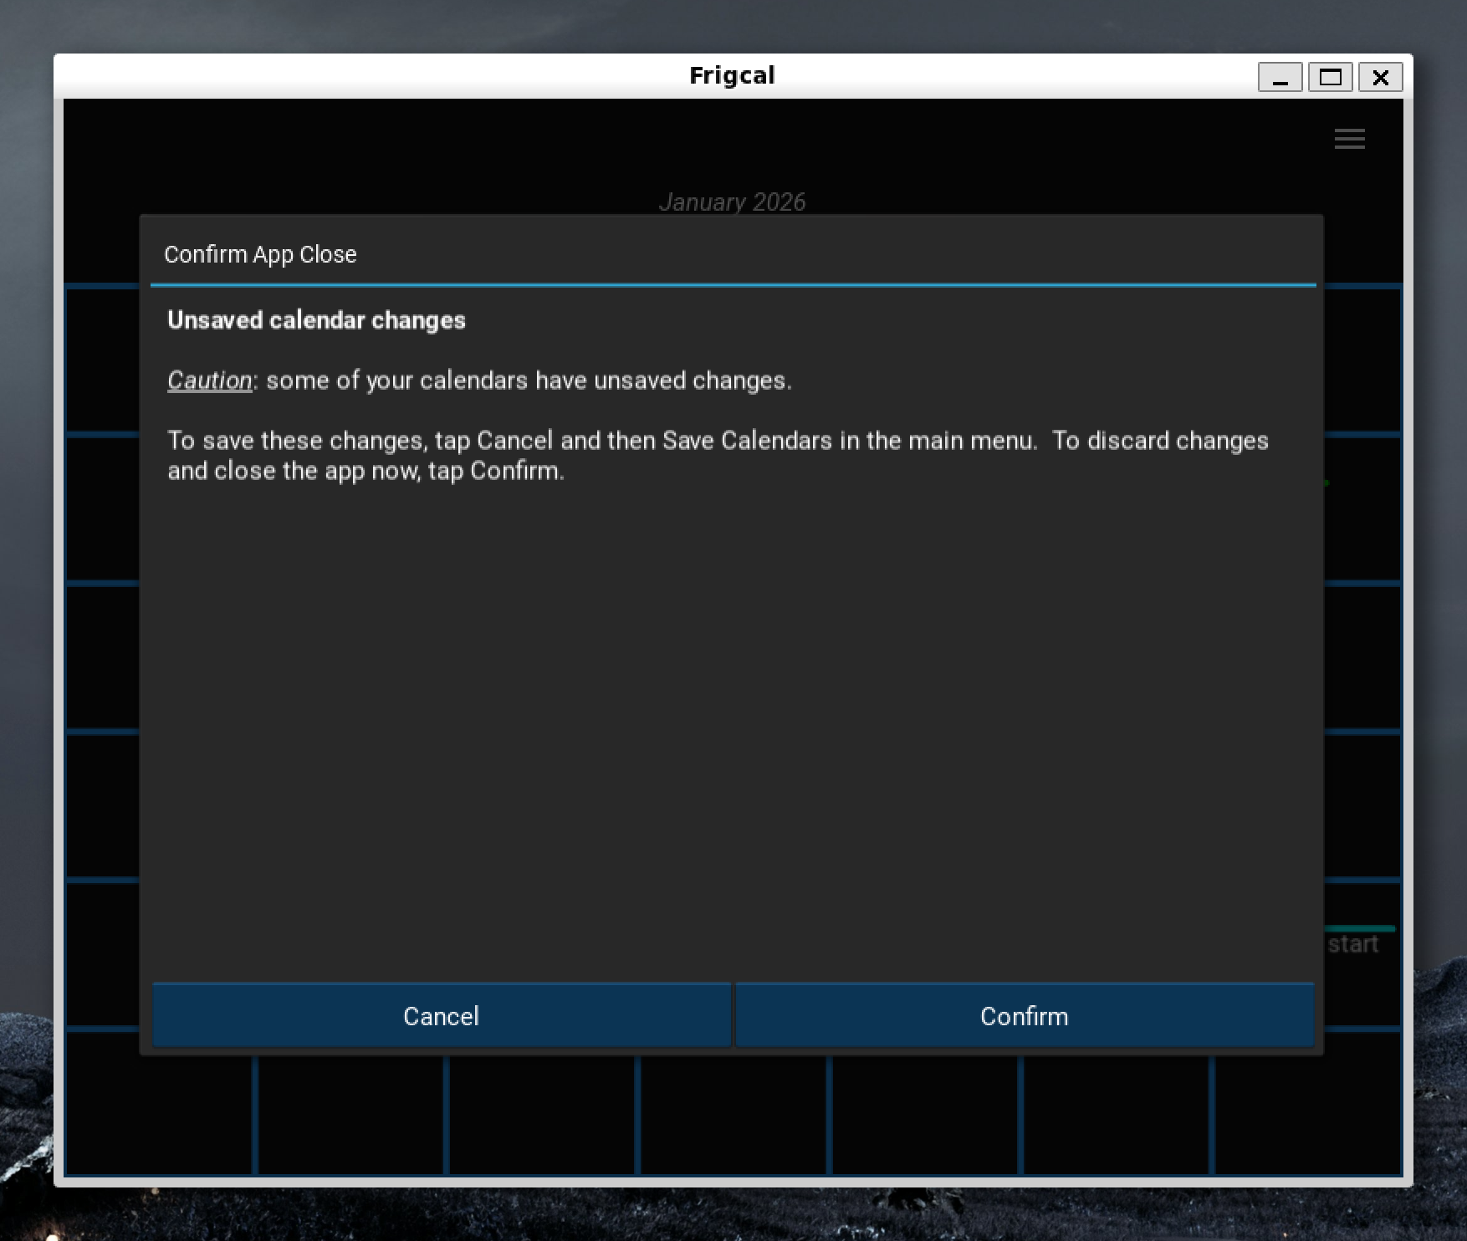Minimize the Frigcal window
Image resolution: width=1467 pixels, height=1241 pixels.
coord(1280,78)
